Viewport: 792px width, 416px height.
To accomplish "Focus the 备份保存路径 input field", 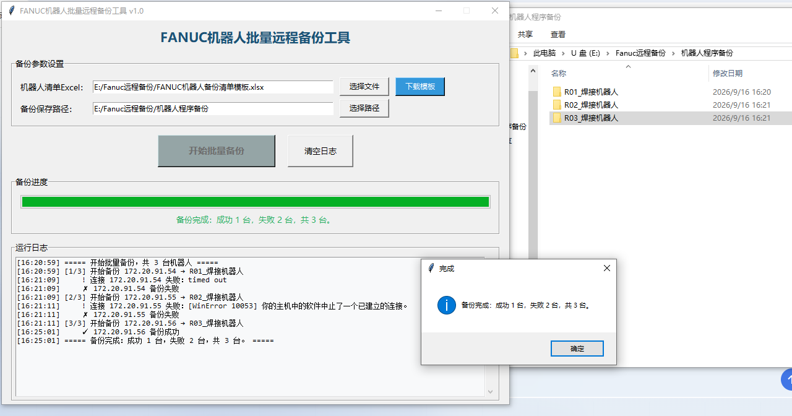I will 213,109.
